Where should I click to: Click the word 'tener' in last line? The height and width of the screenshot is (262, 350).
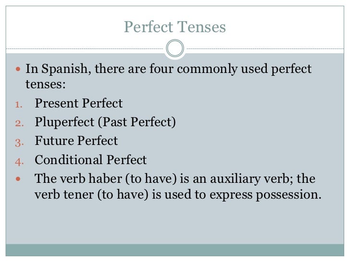tap(78, 195)
